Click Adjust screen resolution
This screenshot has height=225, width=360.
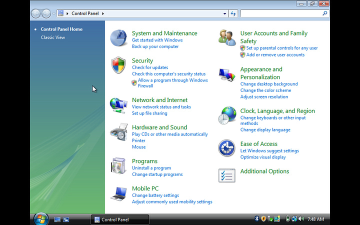[x=264, y=97]
